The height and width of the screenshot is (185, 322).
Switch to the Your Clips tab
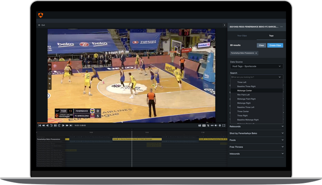(x=242, y=36)
